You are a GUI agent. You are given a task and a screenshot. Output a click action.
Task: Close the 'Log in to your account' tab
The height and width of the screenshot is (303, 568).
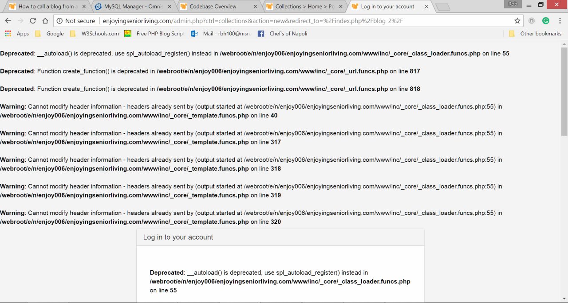pyautogui.click(x=426, y=7)
